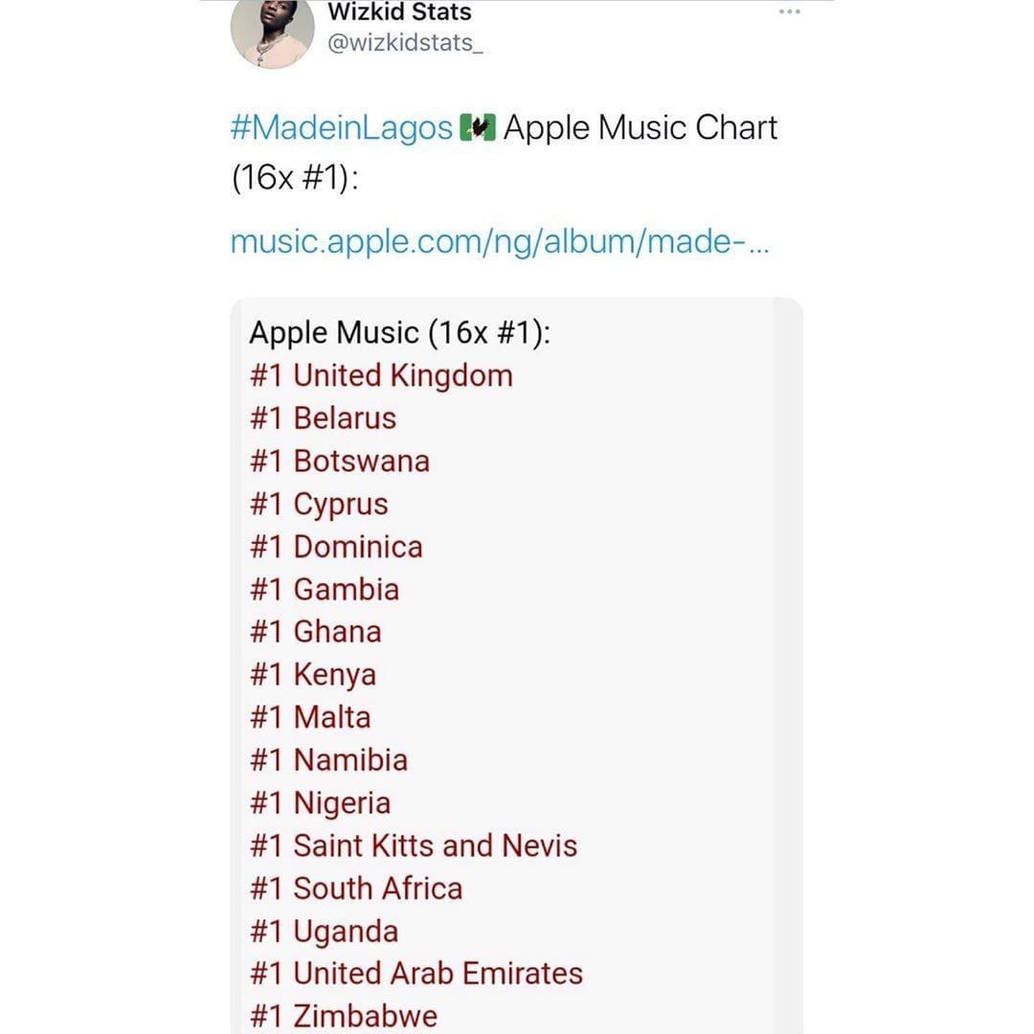This screenshot has width=1034, height=1034.
Task: Click the '#1 South Africa' entry
Action: click(x=356, y=888)
